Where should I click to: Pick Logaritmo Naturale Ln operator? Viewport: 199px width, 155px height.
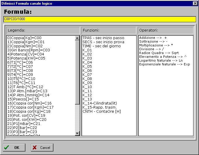click(x=161, y=60)
